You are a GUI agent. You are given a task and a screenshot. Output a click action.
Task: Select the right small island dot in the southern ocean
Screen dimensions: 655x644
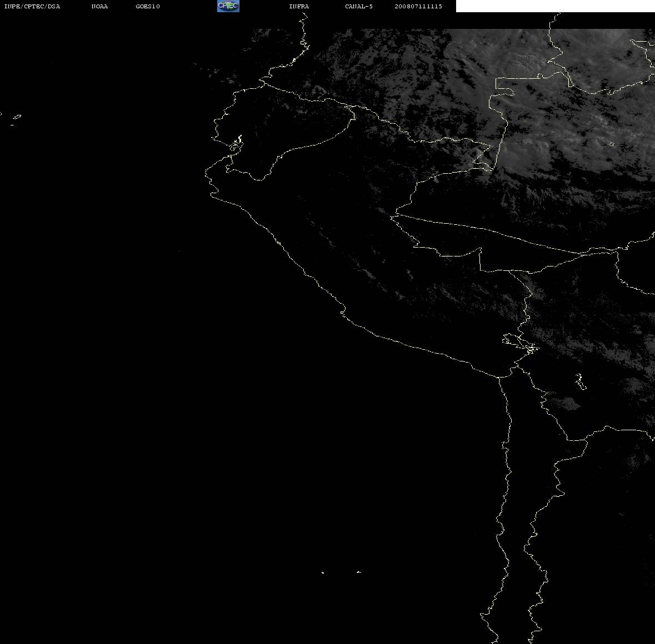coord(358,572)
